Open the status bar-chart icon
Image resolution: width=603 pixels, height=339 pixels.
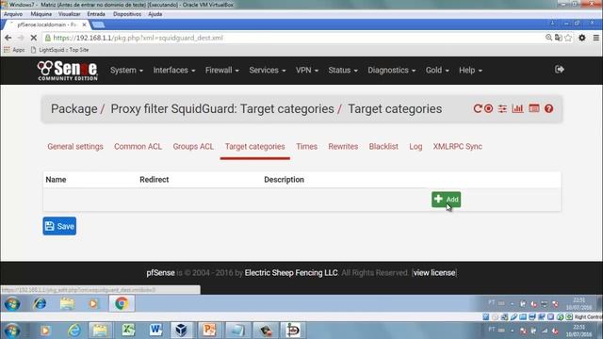click(x=517, y=109)
